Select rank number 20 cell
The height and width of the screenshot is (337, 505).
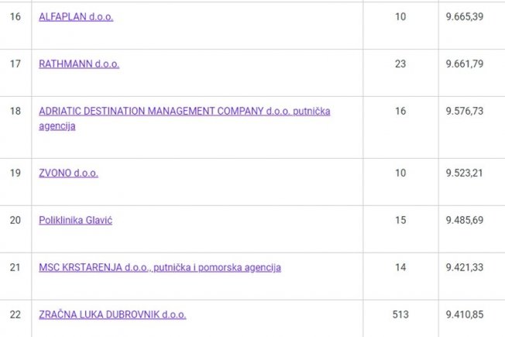[x=15, y=221]
